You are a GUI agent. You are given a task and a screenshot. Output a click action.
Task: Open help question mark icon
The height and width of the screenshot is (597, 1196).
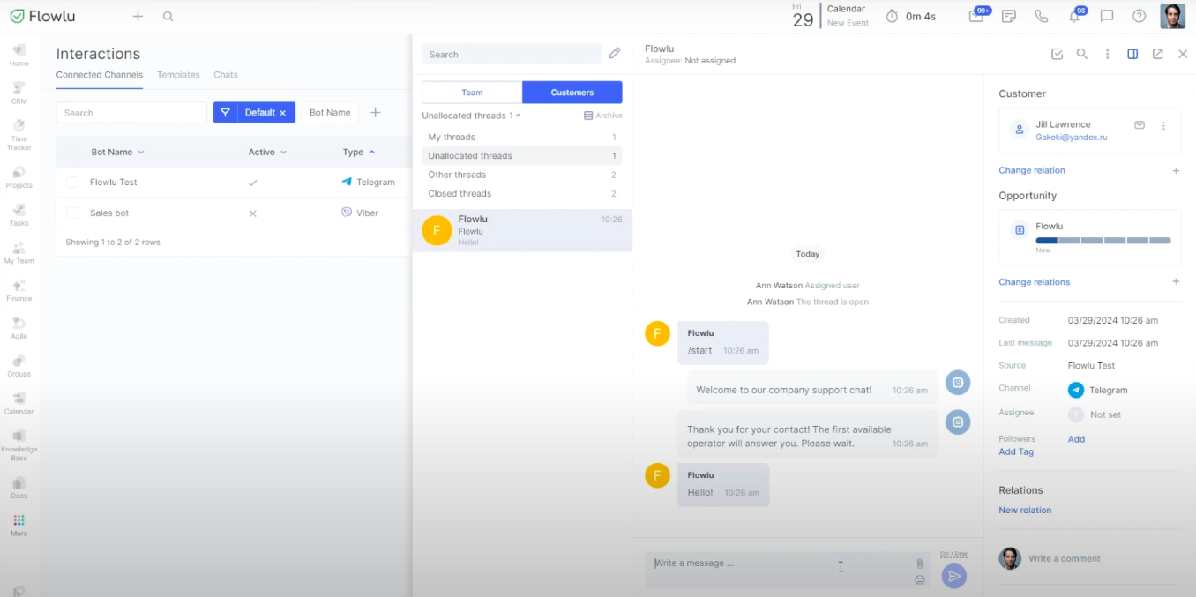click(x=1140, y=16)
